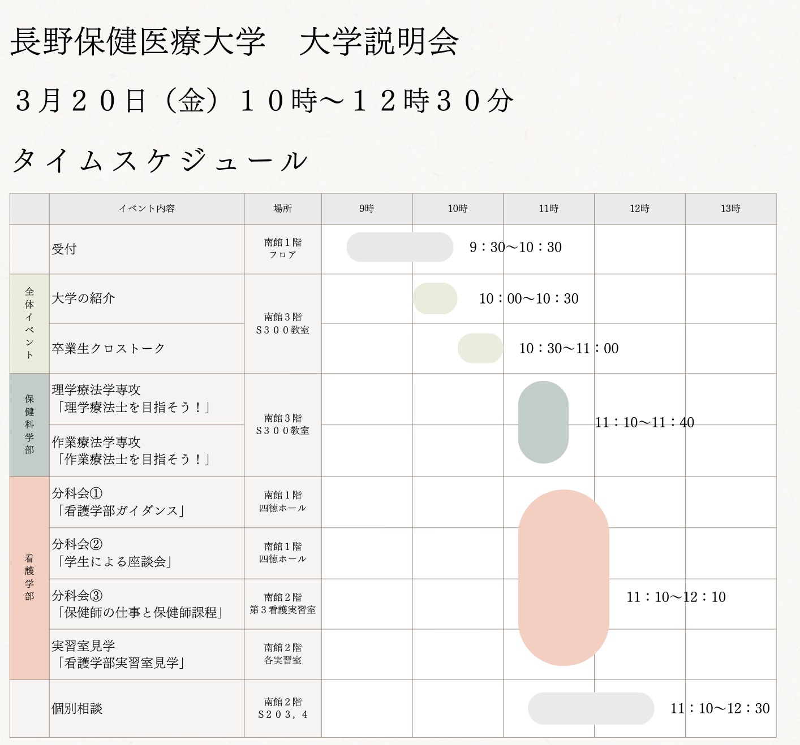Click the 長野保健医療大学 大学説明会 title

[x=234, y=42]
